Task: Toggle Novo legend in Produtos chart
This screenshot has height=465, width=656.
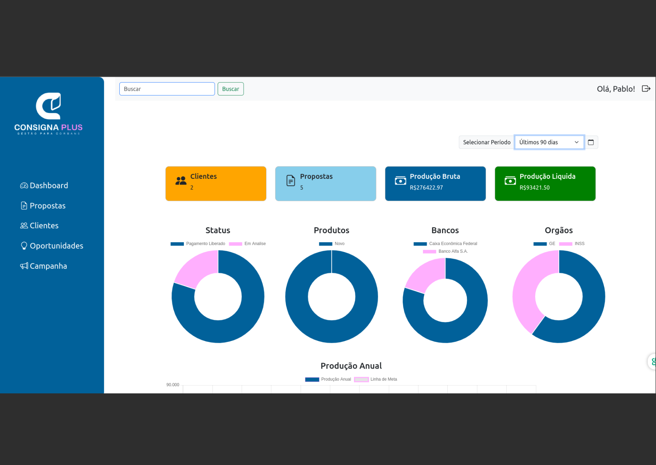Action: pos(332,244)
